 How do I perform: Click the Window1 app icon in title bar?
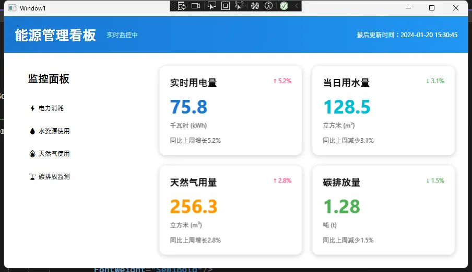coord(12,8)
